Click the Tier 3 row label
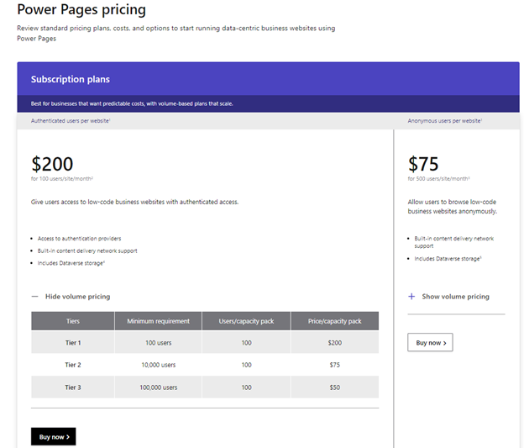 point(73,387)
